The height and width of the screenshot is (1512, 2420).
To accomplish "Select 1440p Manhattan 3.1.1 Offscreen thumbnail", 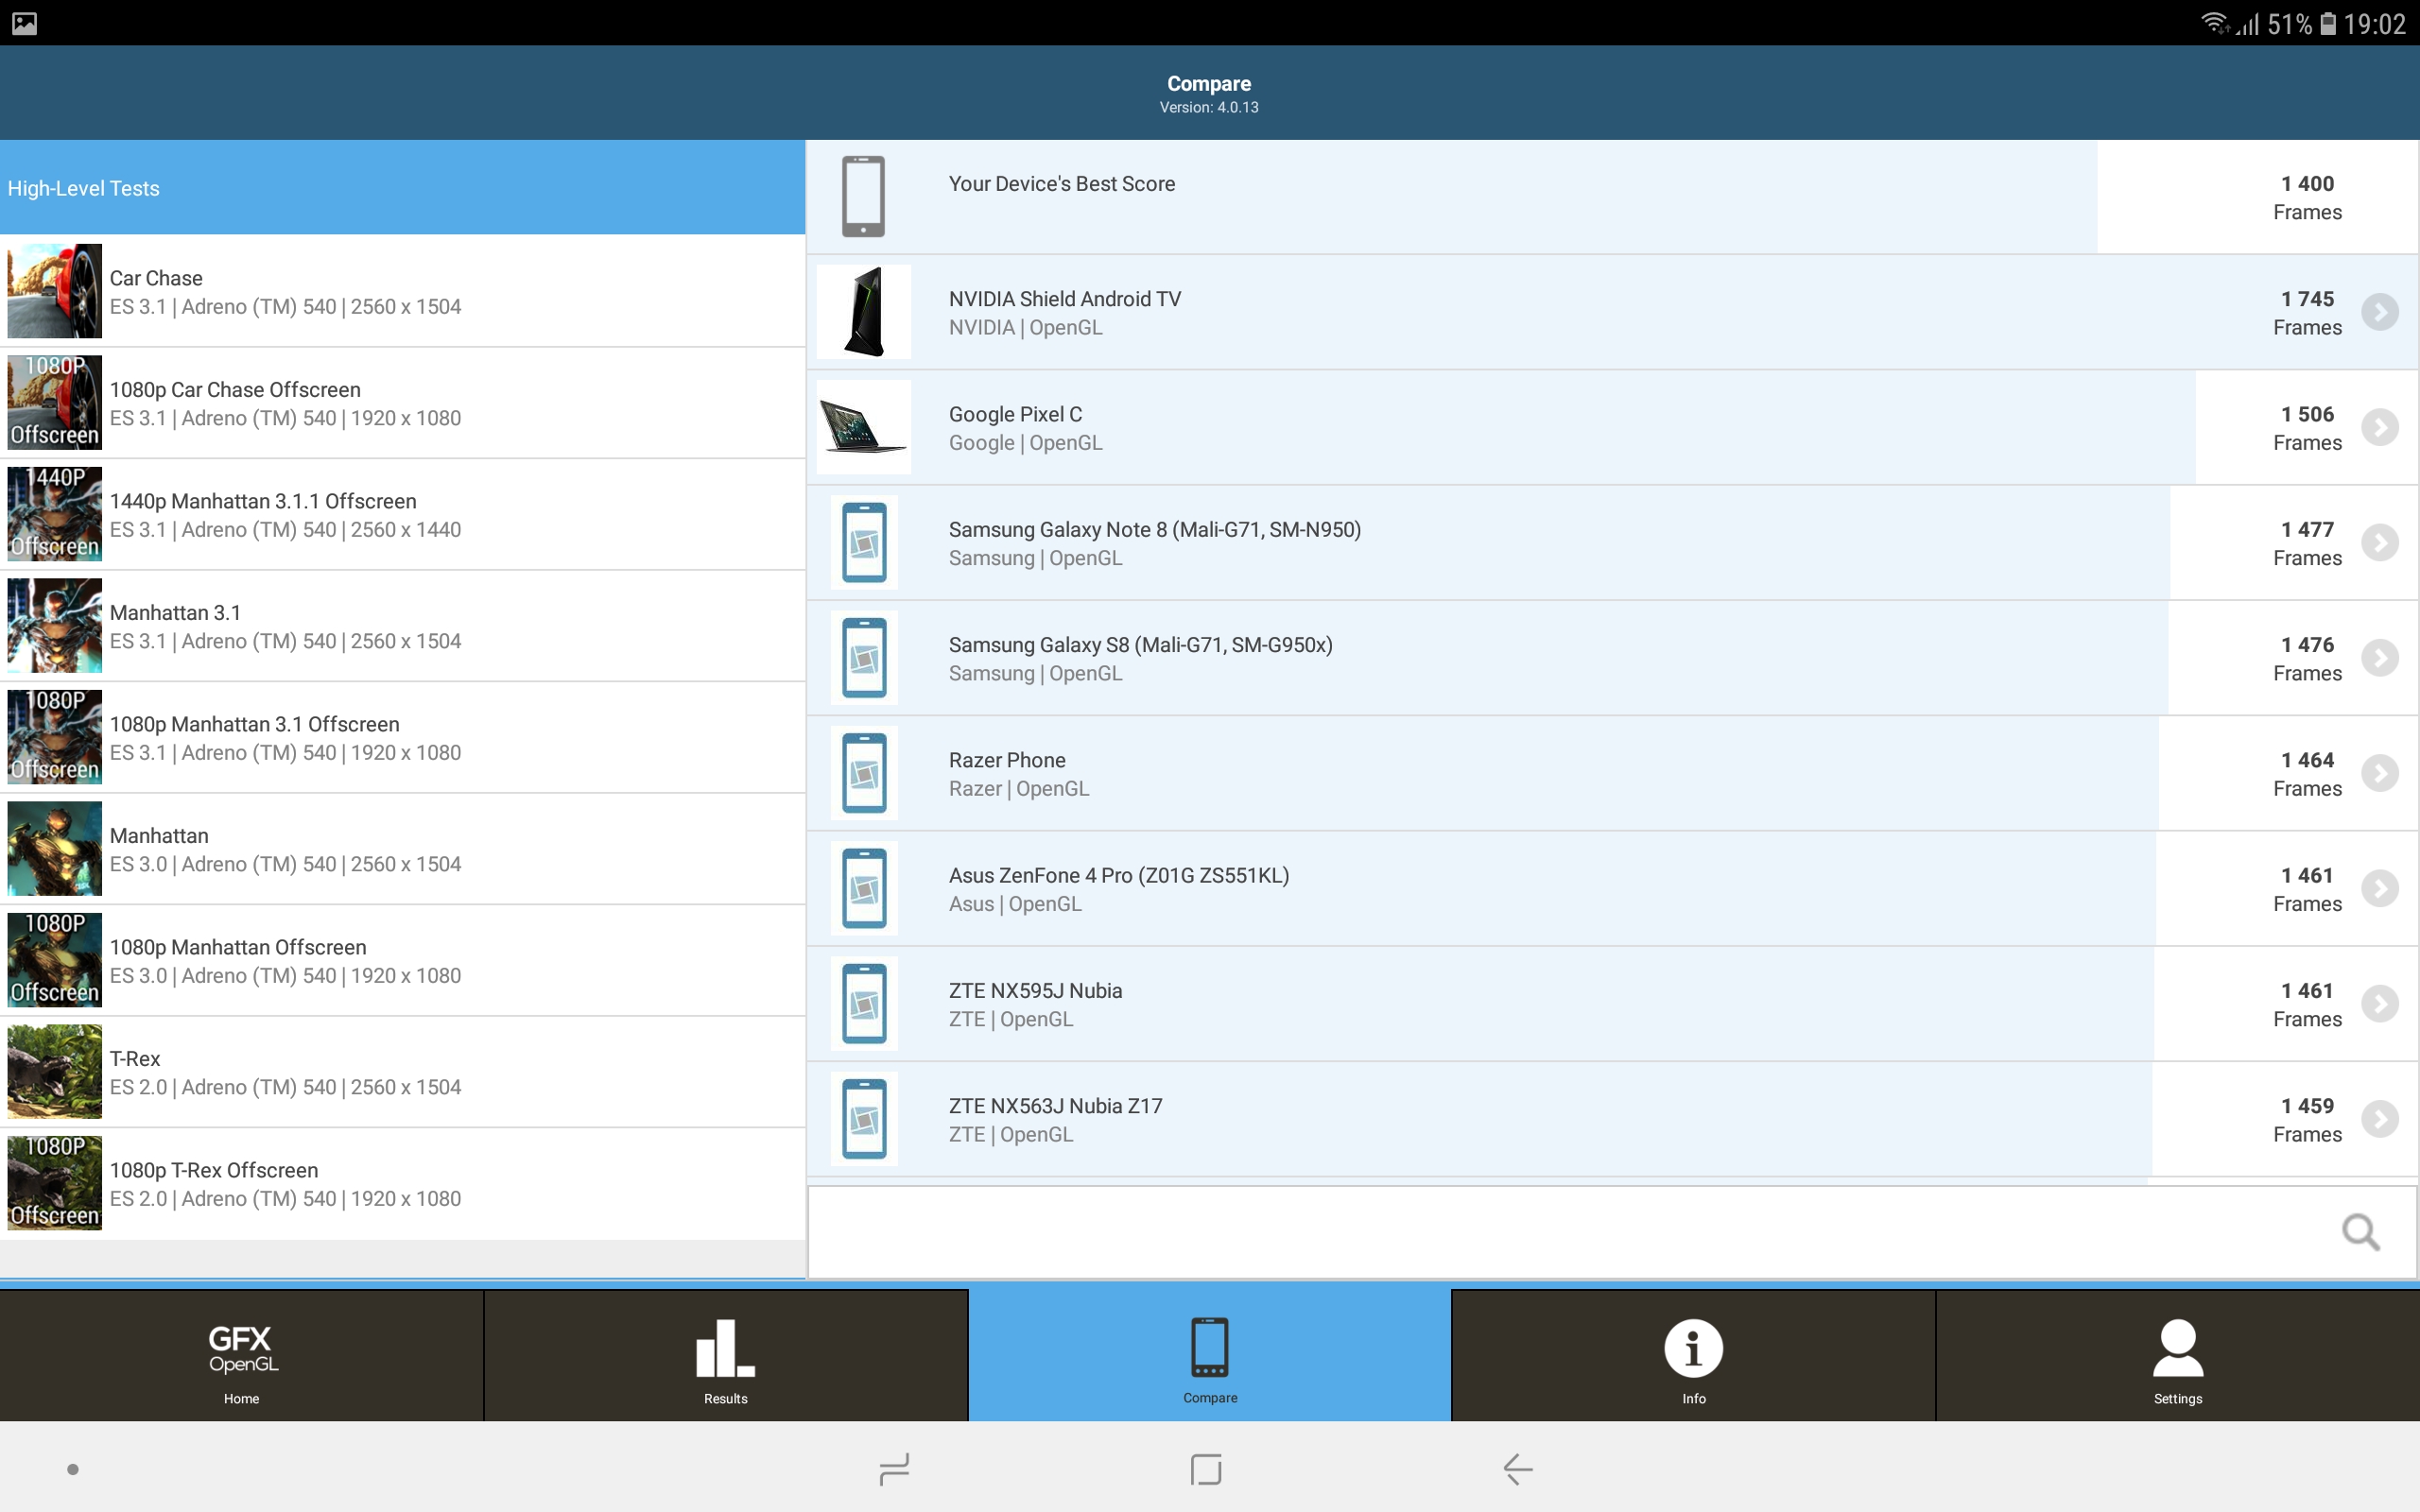I will tap(54, 514).
